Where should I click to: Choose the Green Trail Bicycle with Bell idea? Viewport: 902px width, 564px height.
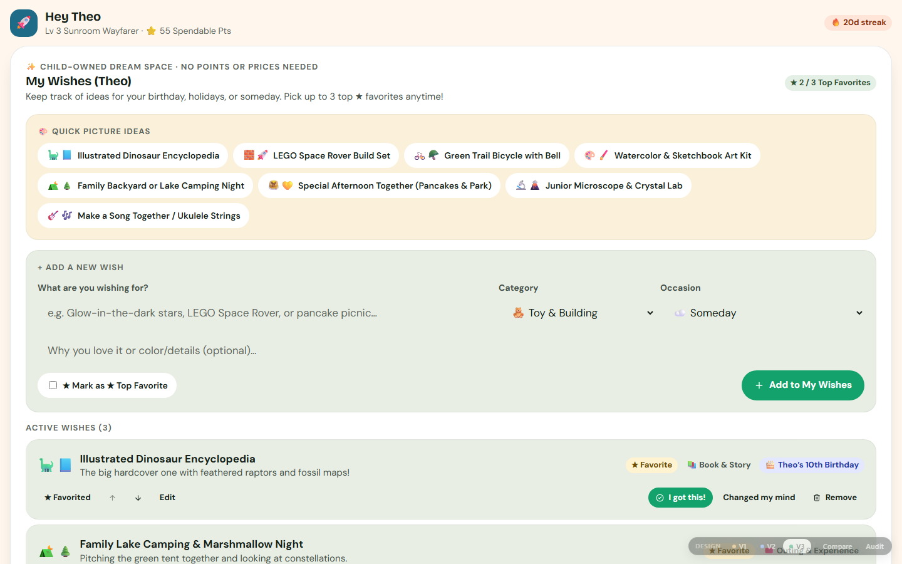point(487,155)
